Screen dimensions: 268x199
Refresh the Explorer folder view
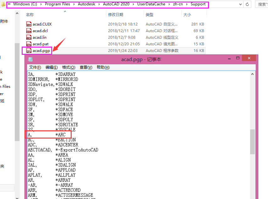tap(247, 4)
